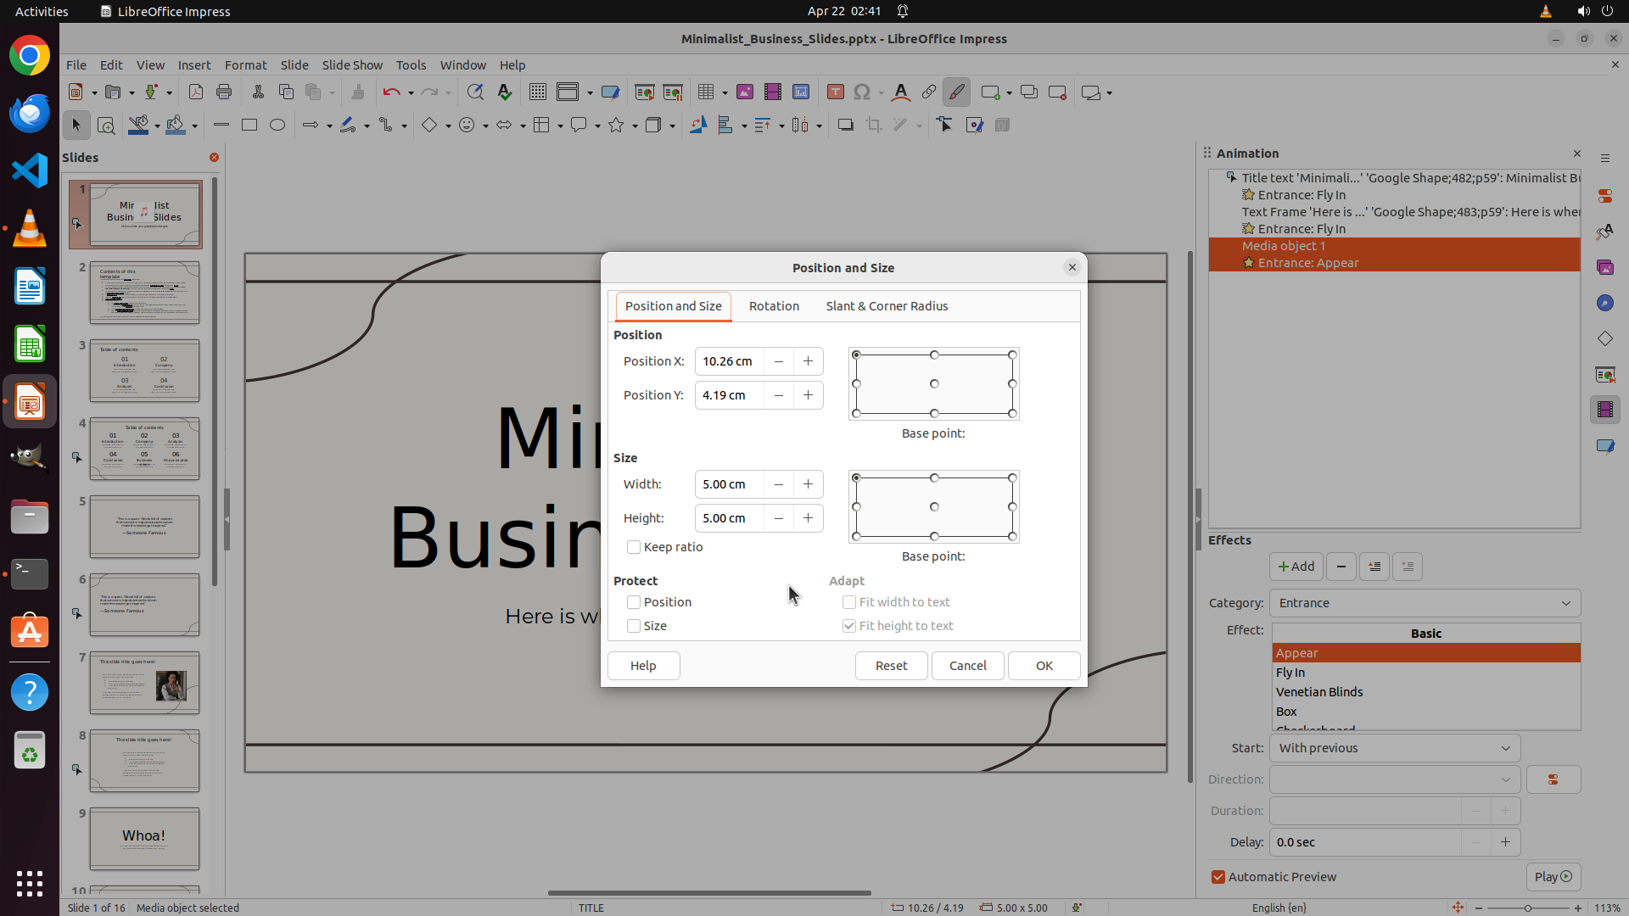
Task: Click the Reset button
Action: [x=891, y=666]
